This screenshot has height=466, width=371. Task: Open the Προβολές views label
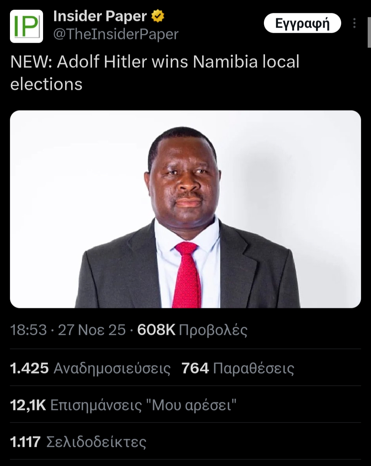pyautogui.click(x=213, y=330)
